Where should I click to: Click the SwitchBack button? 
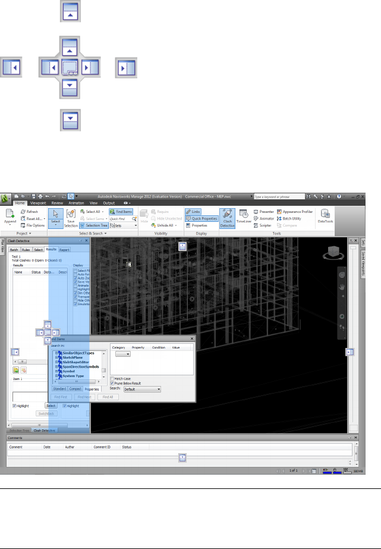(46, 413)
